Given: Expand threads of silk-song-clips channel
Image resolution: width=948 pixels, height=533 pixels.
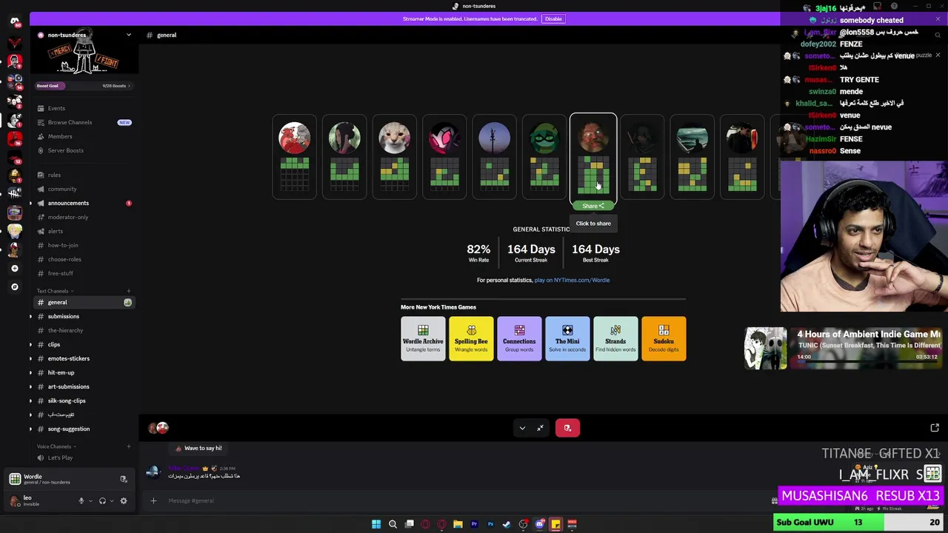Looking at the screenshot, I should tap(30, 400).
